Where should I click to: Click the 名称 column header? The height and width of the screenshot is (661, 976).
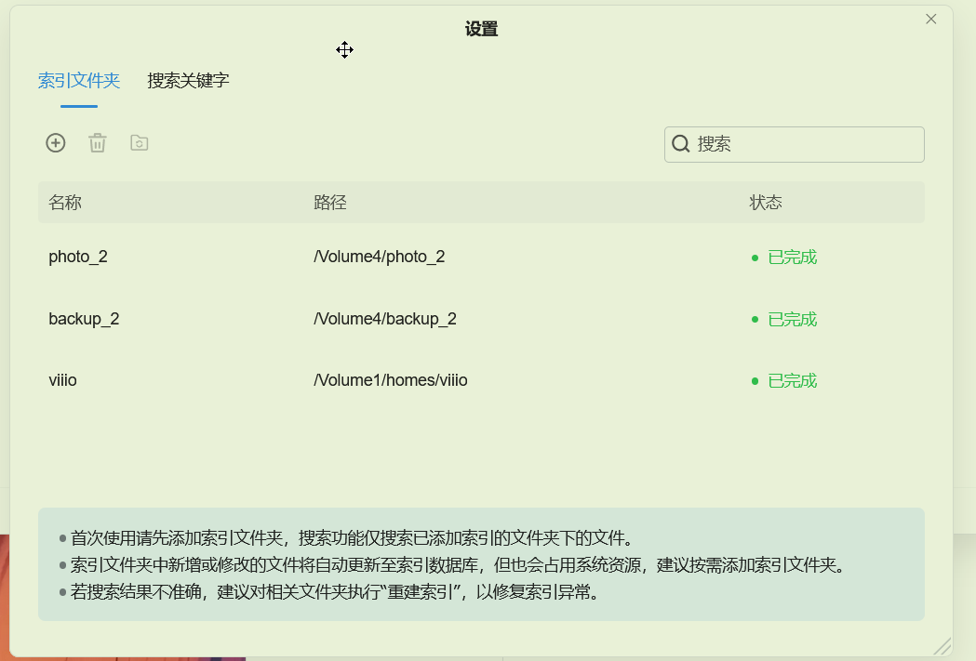(x=65, y=203)
